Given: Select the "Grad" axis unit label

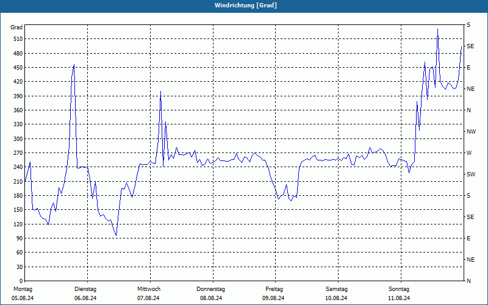Looking at the screenshot, I should click(x=16, y=27).
